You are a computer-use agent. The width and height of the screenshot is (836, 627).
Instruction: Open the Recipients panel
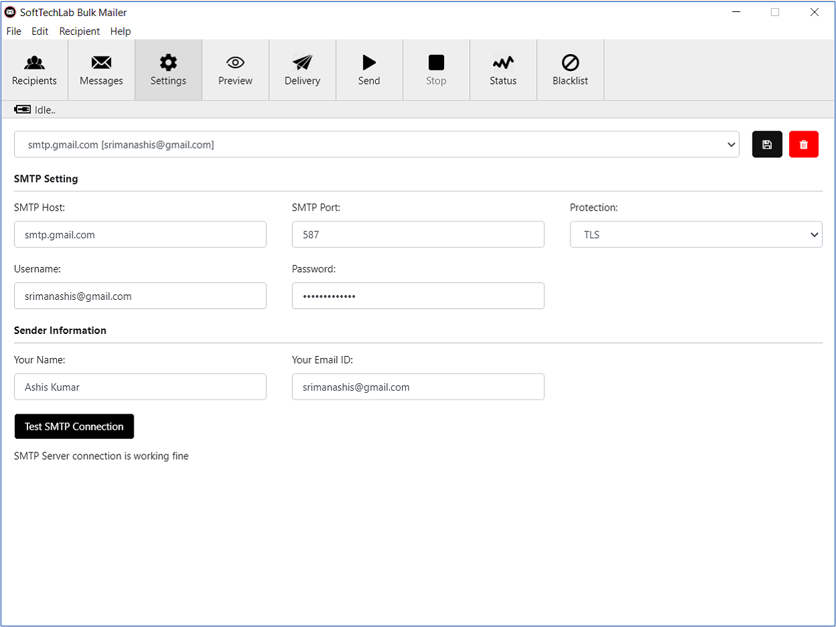(34, 69)
